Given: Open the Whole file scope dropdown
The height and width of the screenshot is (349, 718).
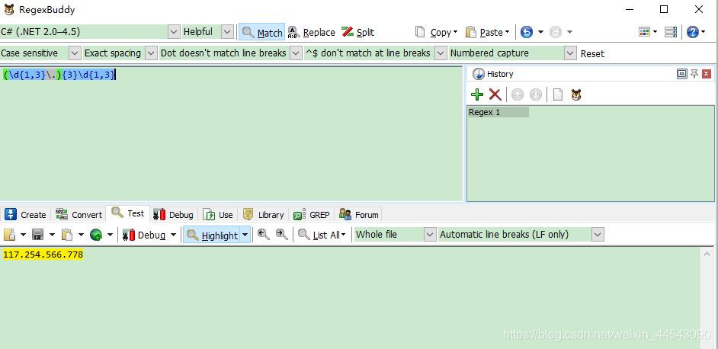Looking at the screenshot, I should [x=430, y=235].
